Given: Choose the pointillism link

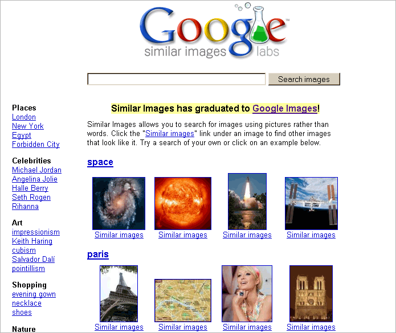Looking at the screenshot, I should click(28, 269).
